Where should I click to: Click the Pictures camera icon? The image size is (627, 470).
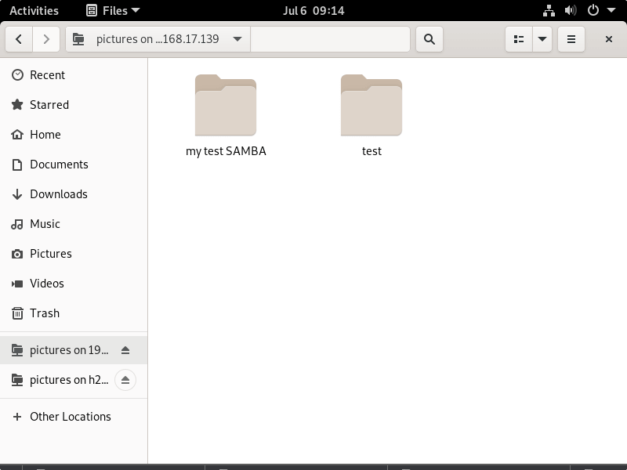click(17, 254)
